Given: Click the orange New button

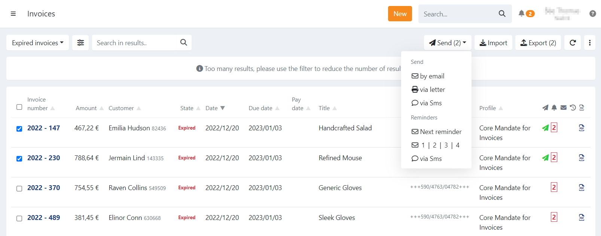Looking at the screenshot, I should [x=400, y=14].
